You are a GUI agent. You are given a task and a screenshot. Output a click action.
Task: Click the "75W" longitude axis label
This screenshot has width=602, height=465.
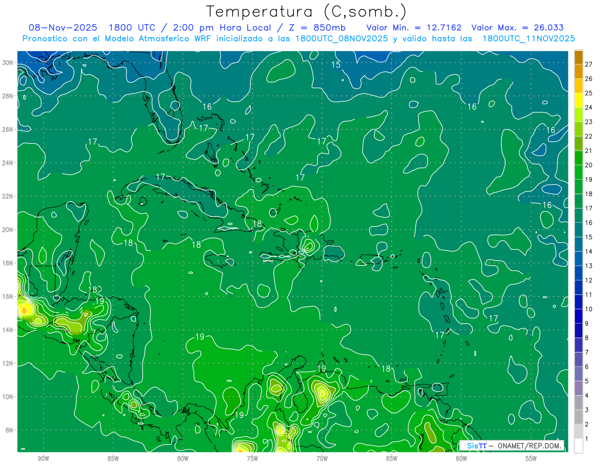point(252,458)
